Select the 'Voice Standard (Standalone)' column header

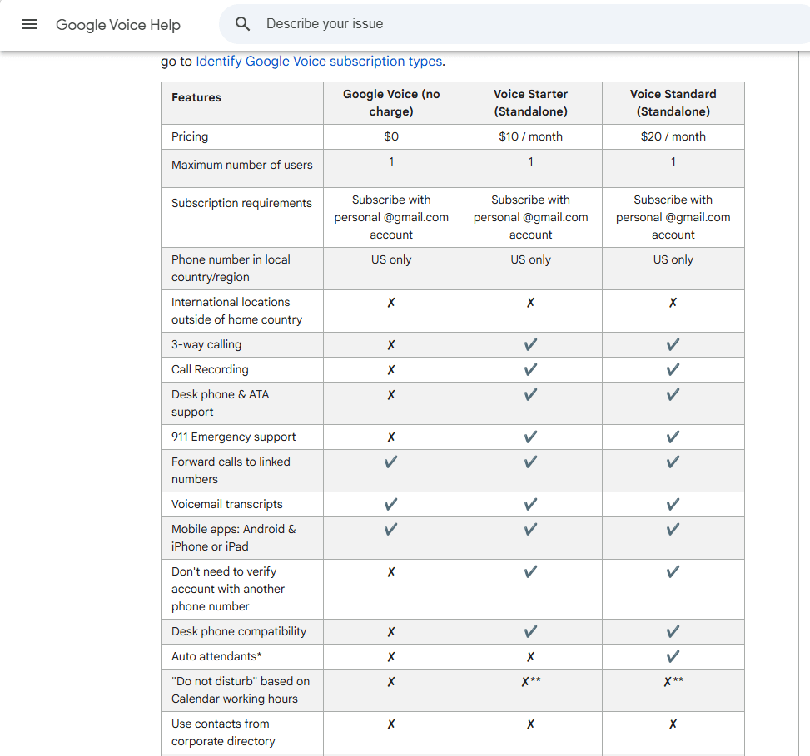[673, 102]
